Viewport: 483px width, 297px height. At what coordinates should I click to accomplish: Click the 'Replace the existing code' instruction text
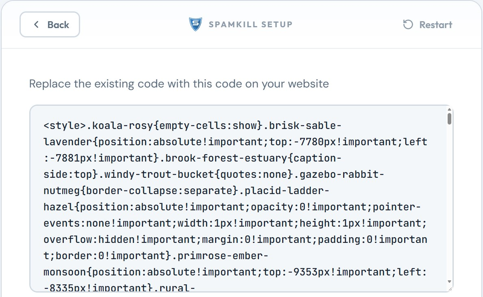[179, 84]
